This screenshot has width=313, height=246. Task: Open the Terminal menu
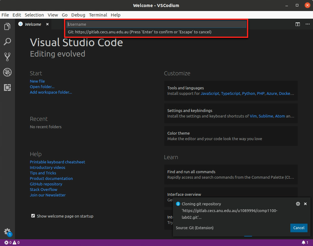(x=98, y=15)
